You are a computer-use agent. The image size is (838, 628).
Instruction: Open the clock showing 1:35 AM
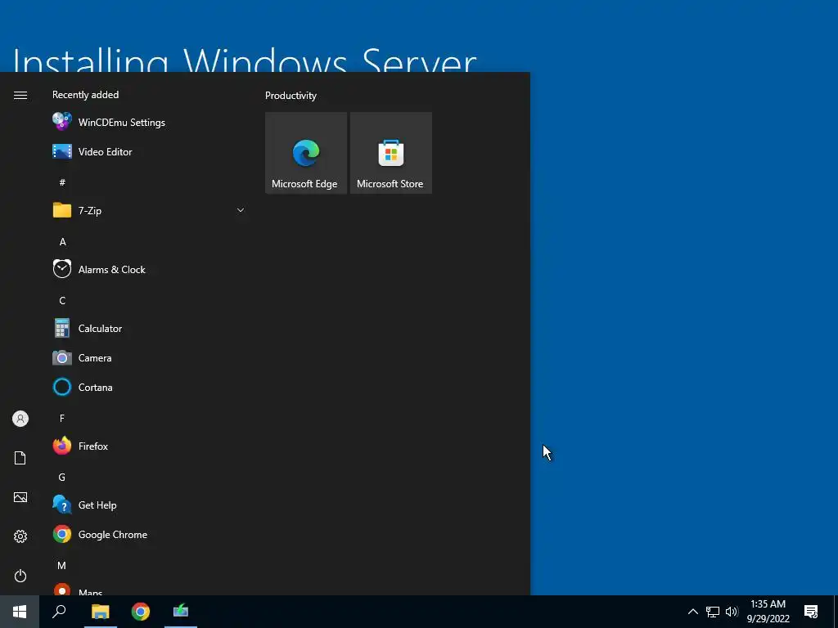768,612
